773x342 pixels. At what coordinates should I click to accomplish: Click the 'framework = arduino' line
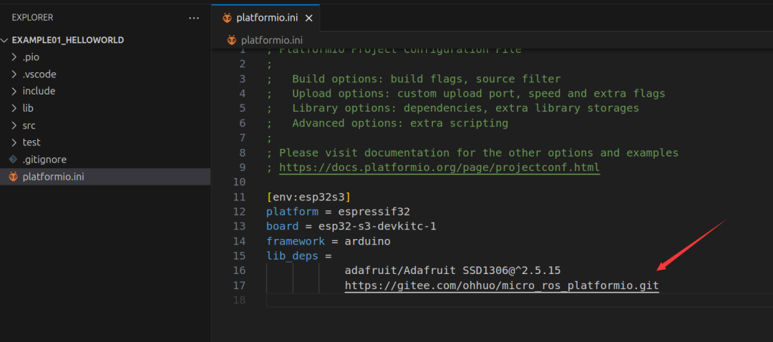(x=329, y=241)
